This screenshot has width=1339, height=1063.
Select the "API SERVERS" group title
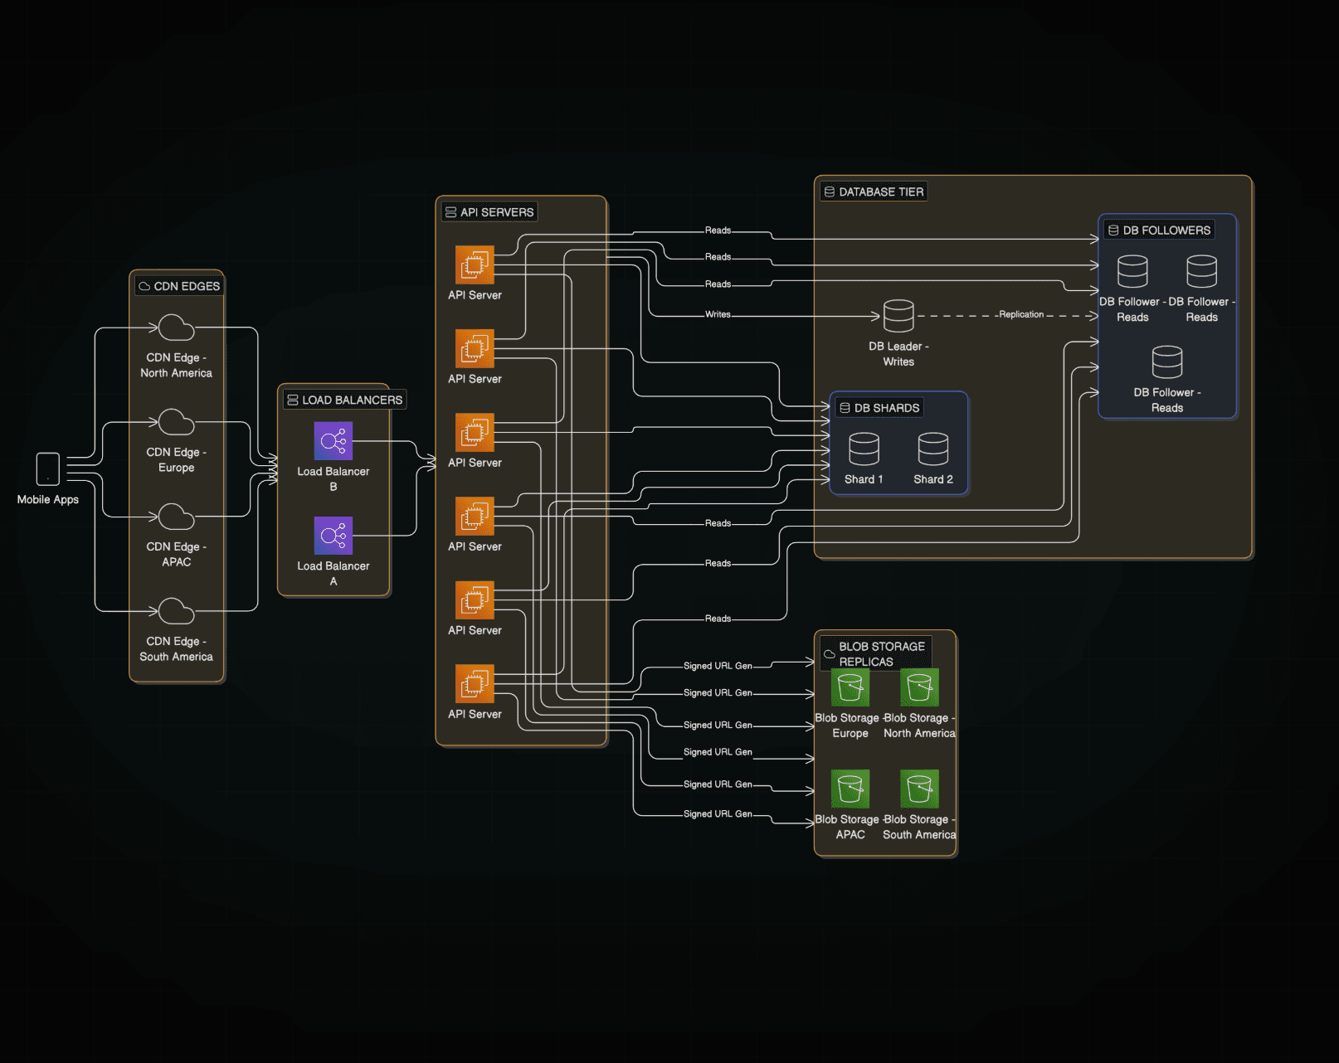click(x=497, y=212)
